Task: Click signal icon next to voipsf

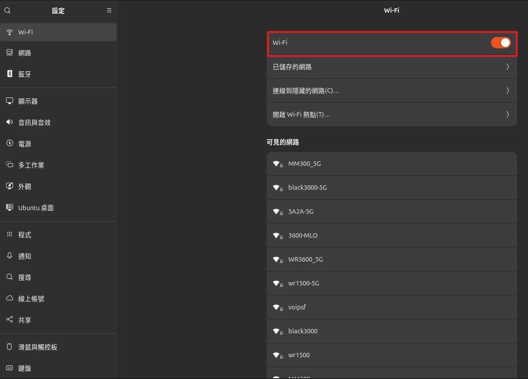Action: click(x=277, y=308)
